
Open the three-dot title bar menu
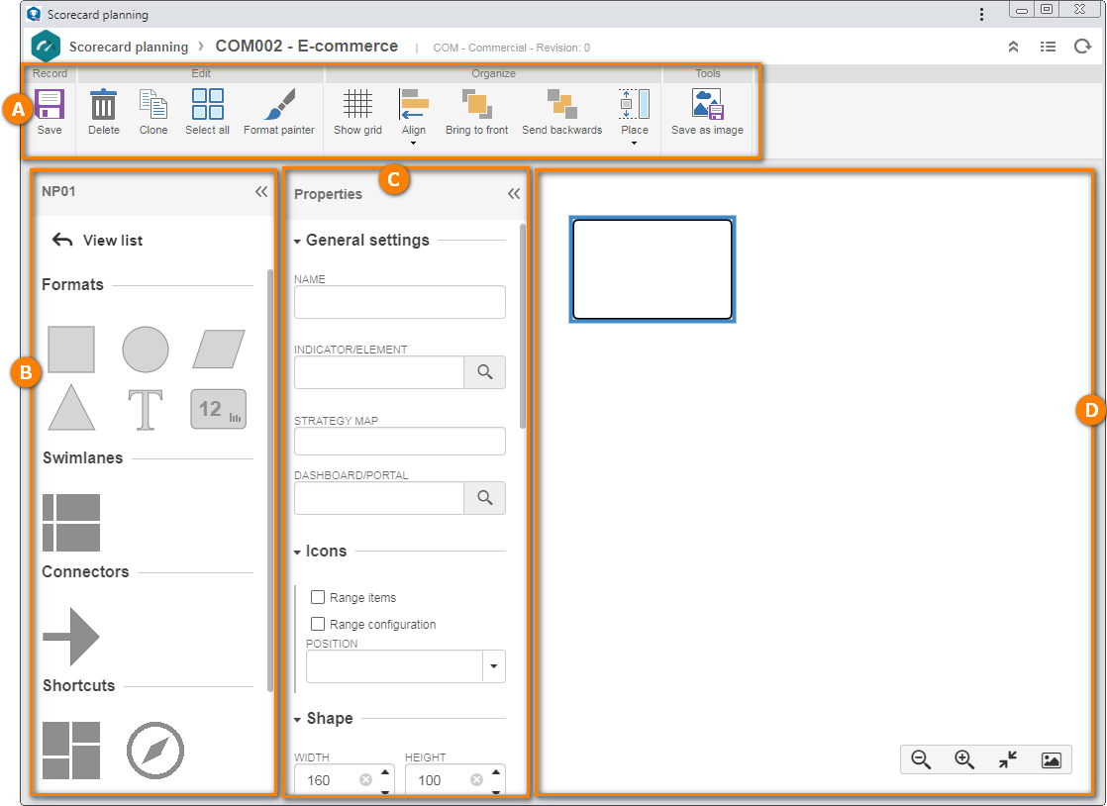click(981, 14)
